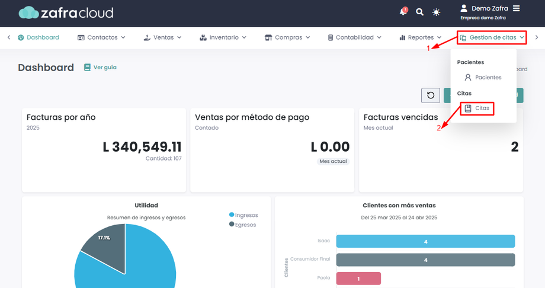Click the Demo Zafra user name
The height and width of the screenshot is (288, 545).
(490, 8)
